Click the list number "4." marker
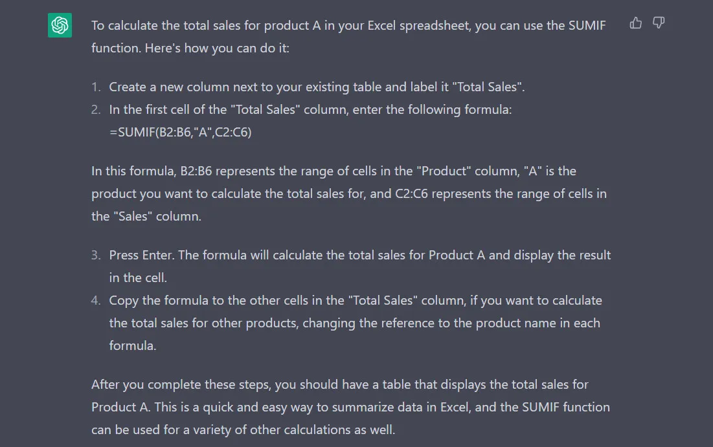The width and height of the screenshot is (713, 447). pos(96,300)
